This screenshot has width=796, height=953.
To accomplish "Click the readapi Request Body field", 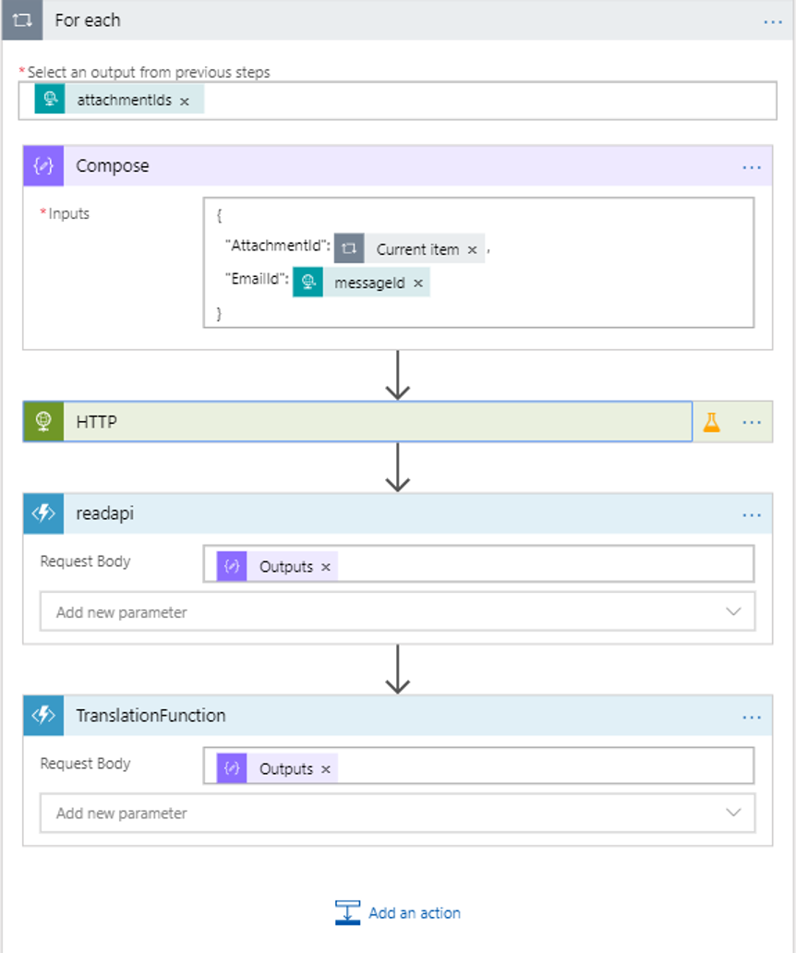I will (479, 564).
